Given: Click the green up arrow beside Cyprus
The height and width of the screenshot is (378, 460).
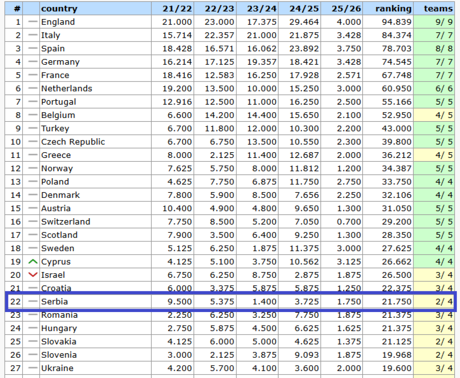Looking at the screenshot, I should [33, 262].
